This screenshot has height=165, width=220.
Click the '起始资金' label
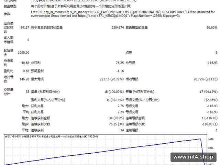pos(8,53)
